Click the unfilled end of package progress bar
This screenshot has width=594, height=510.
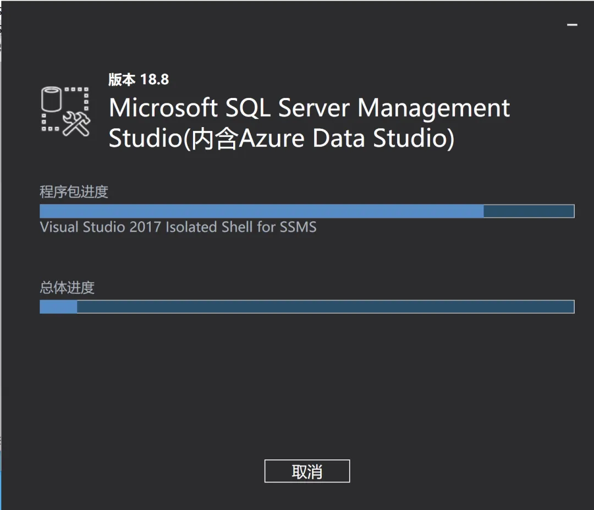529,211
